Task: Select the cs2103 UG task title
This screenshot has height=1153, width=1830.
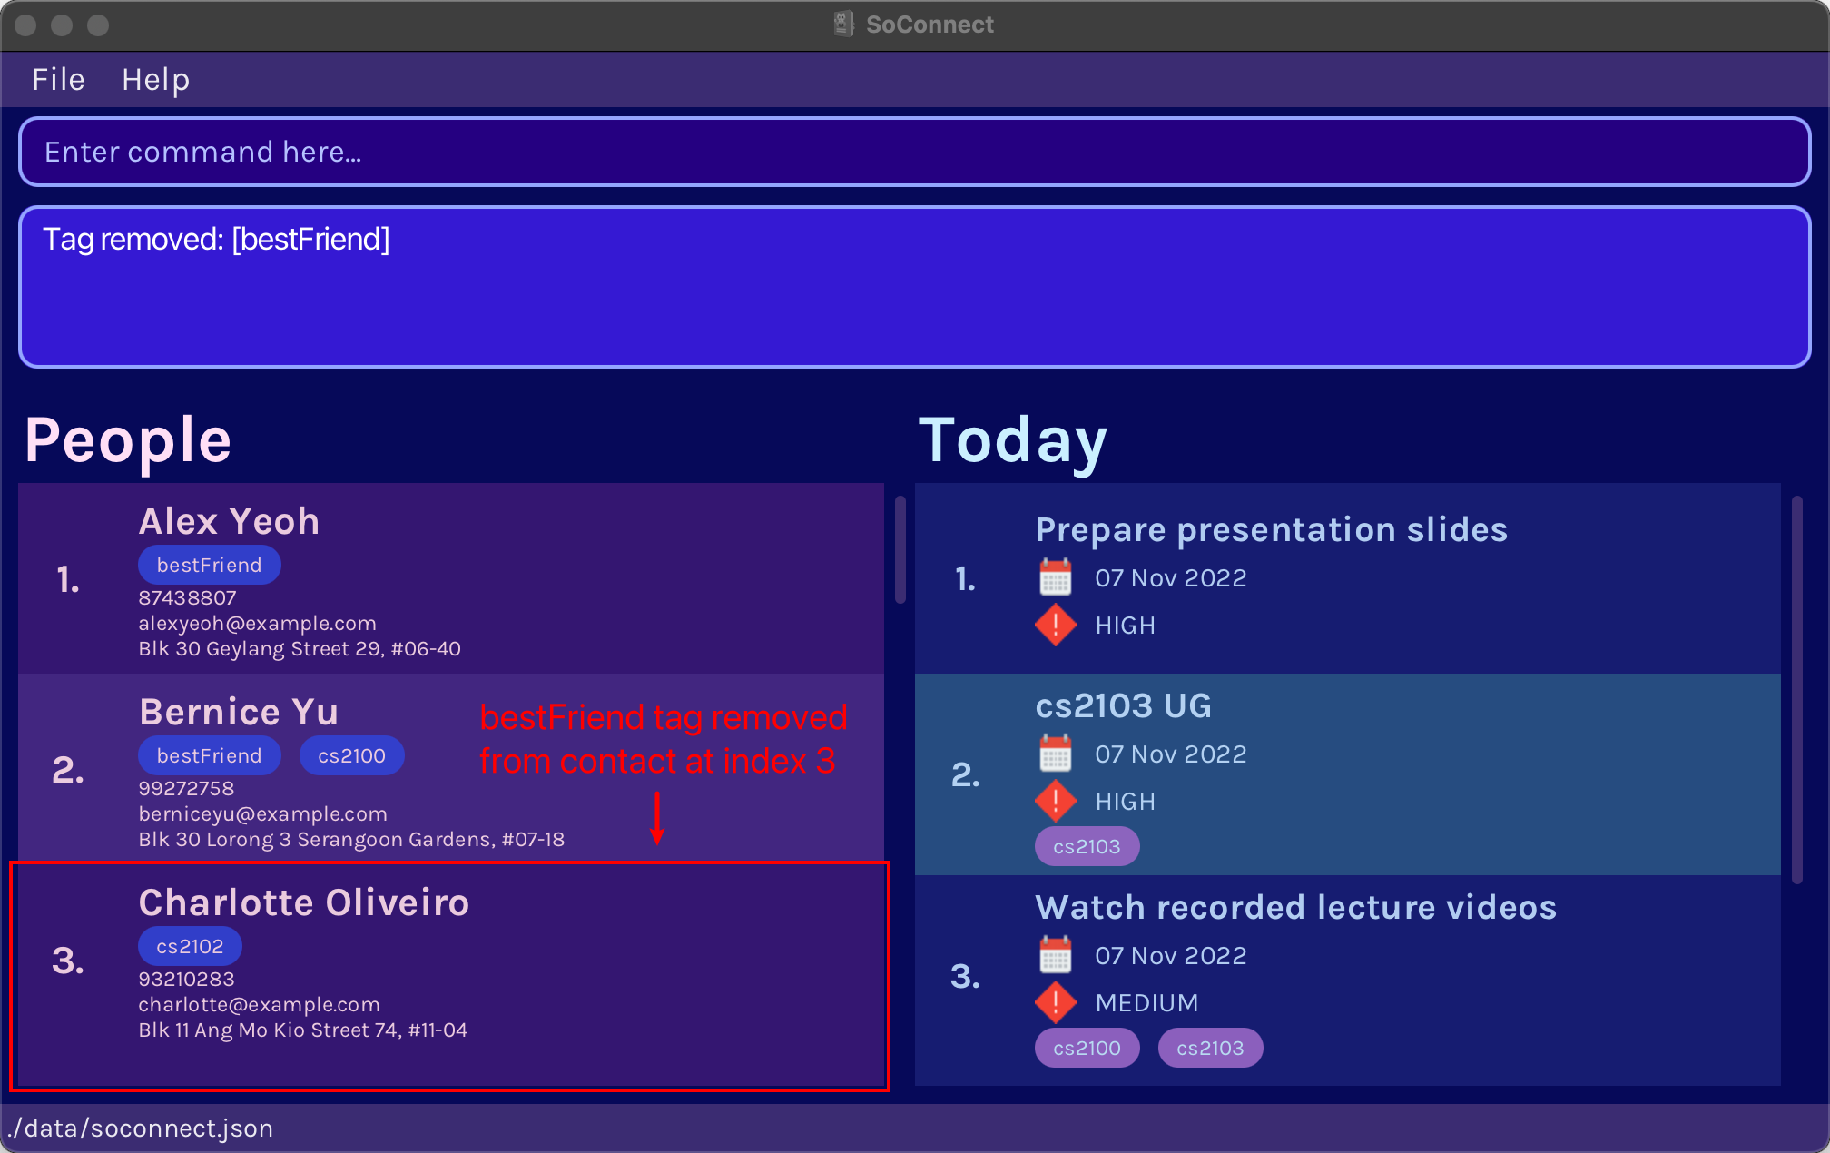Action: pos(1124,706)
